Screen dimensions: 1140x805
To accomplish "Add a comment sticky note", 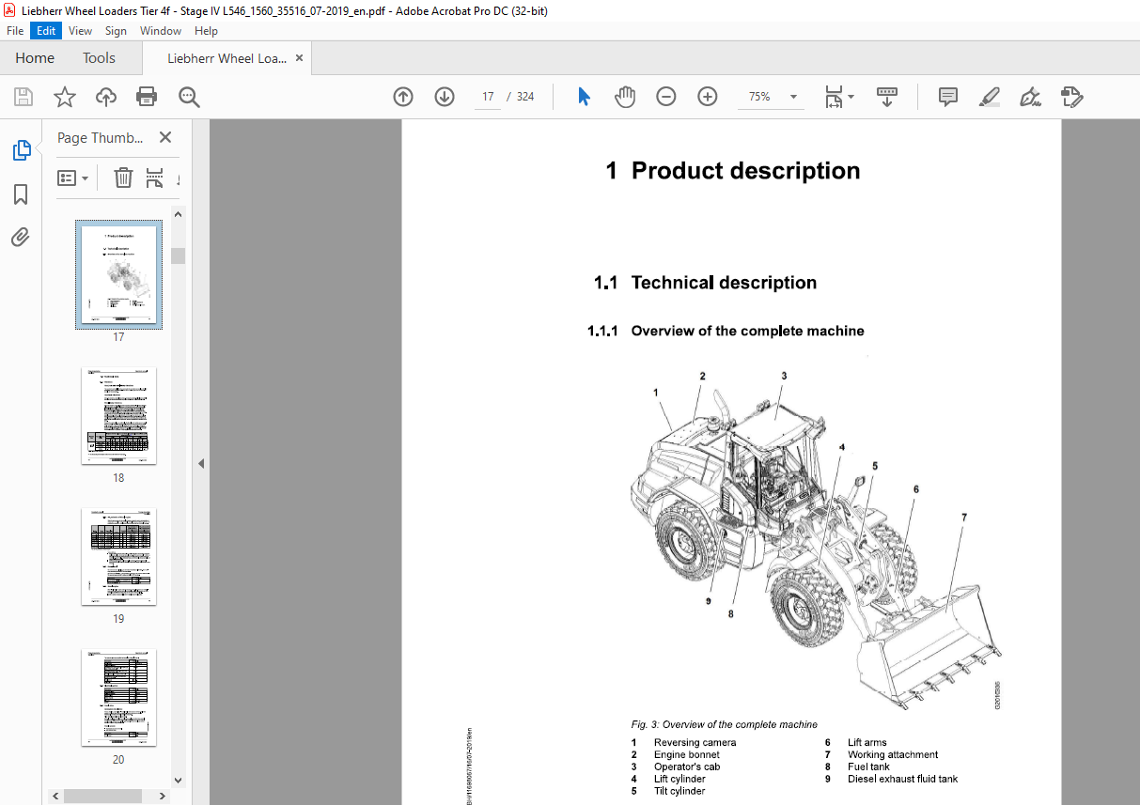I will click(948, 97).
